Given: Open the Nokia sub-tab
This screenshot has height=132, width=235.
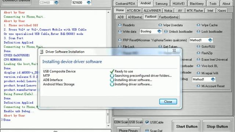Looking at the screenshot, I should 168,11.
